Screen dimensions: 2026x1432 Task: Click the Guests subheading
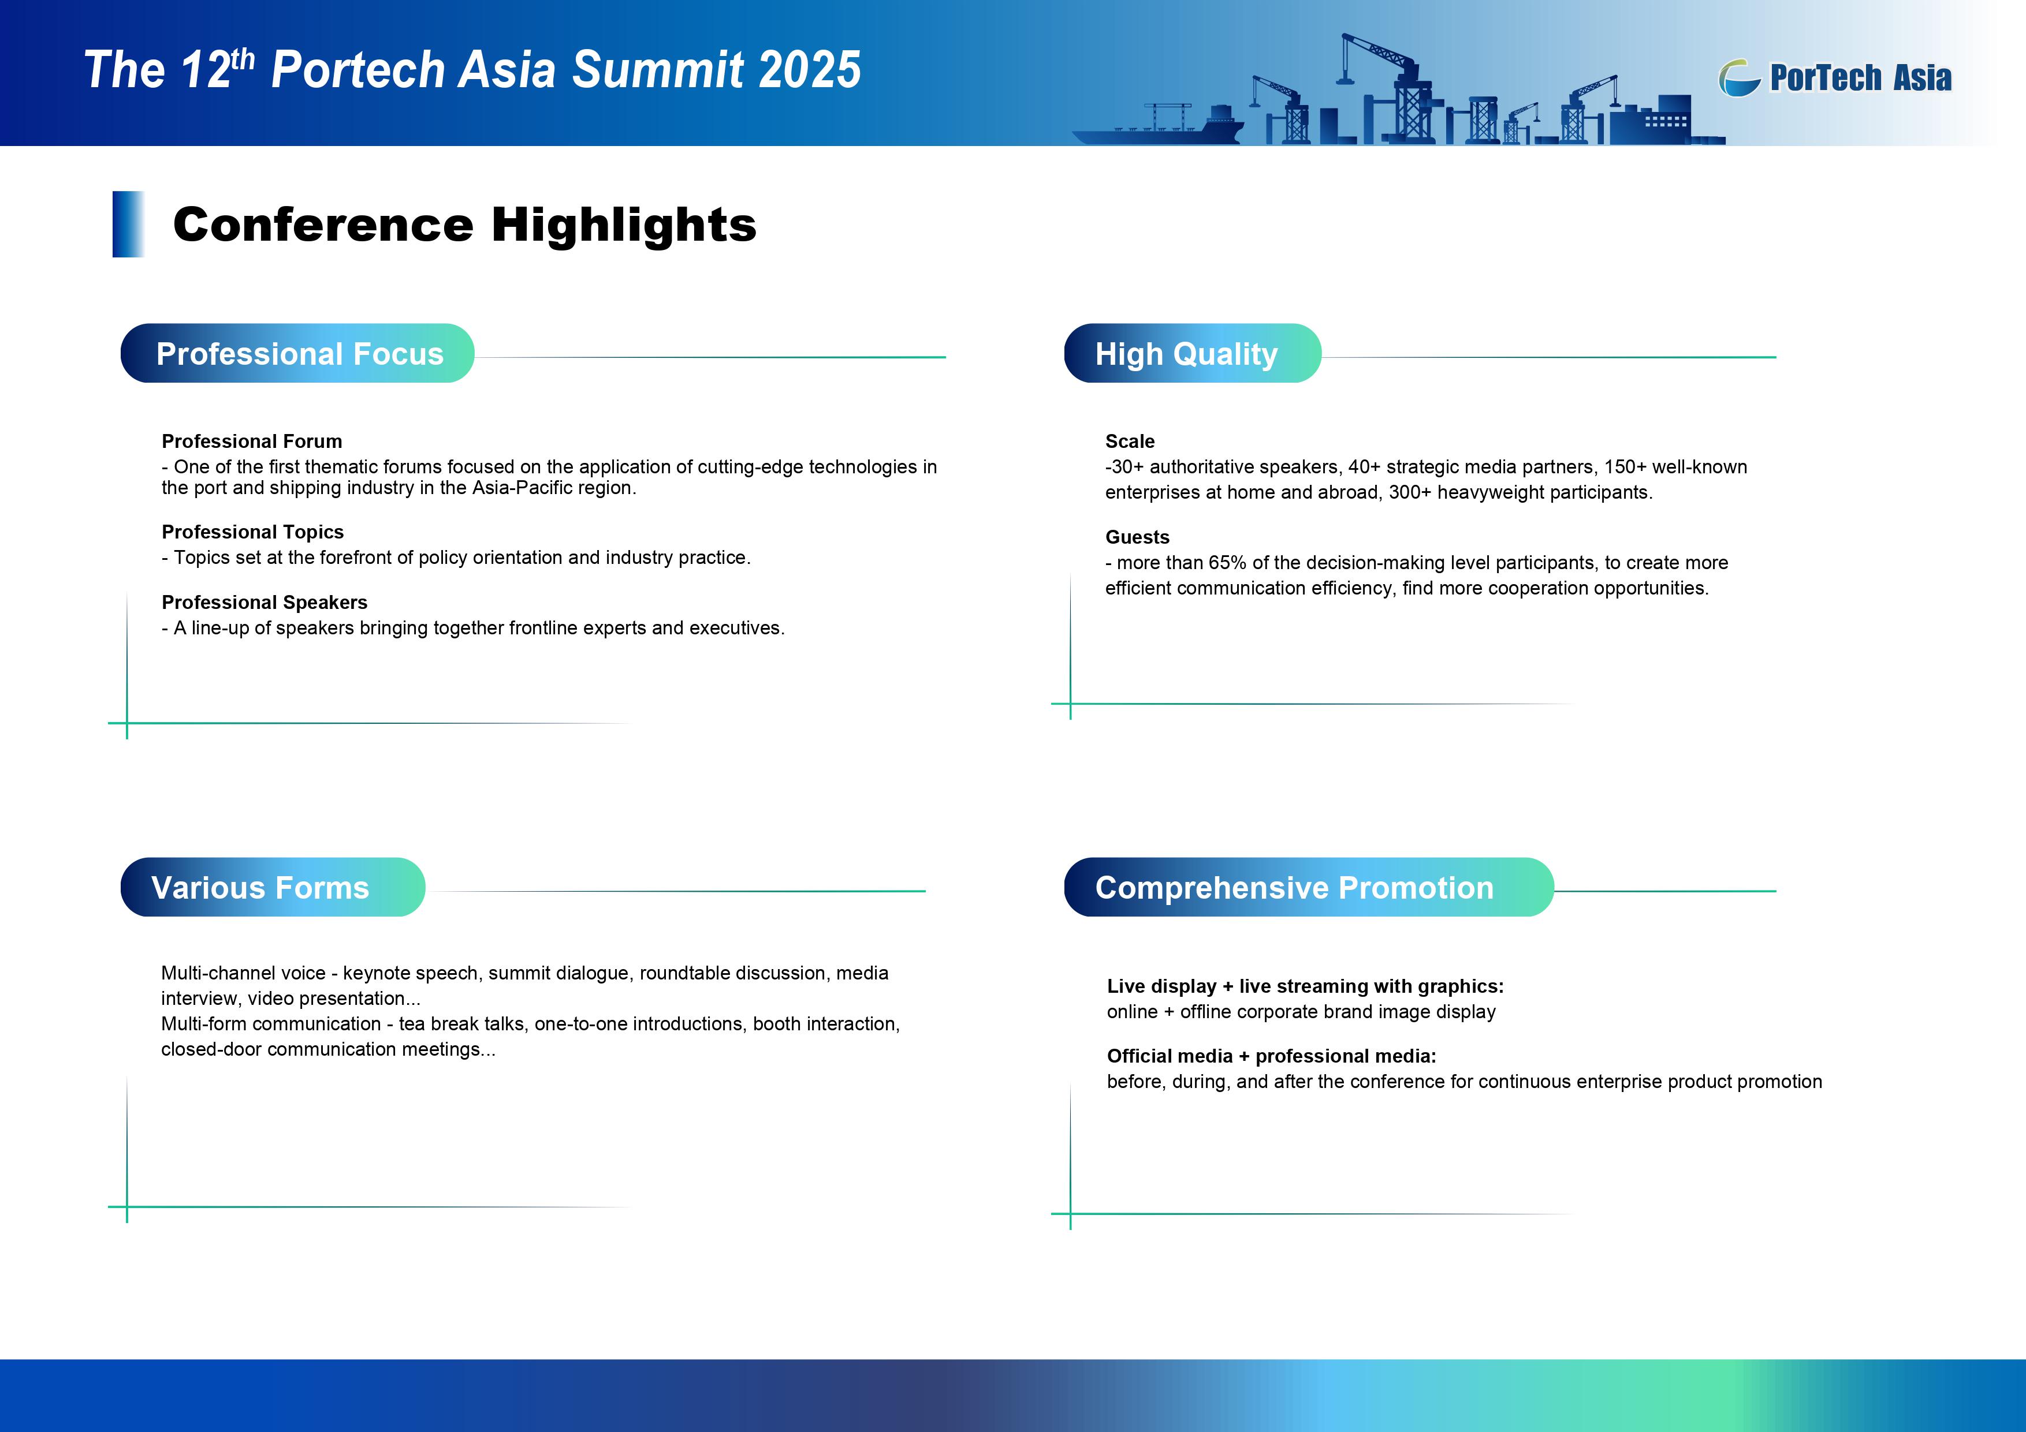(1137, 537)
